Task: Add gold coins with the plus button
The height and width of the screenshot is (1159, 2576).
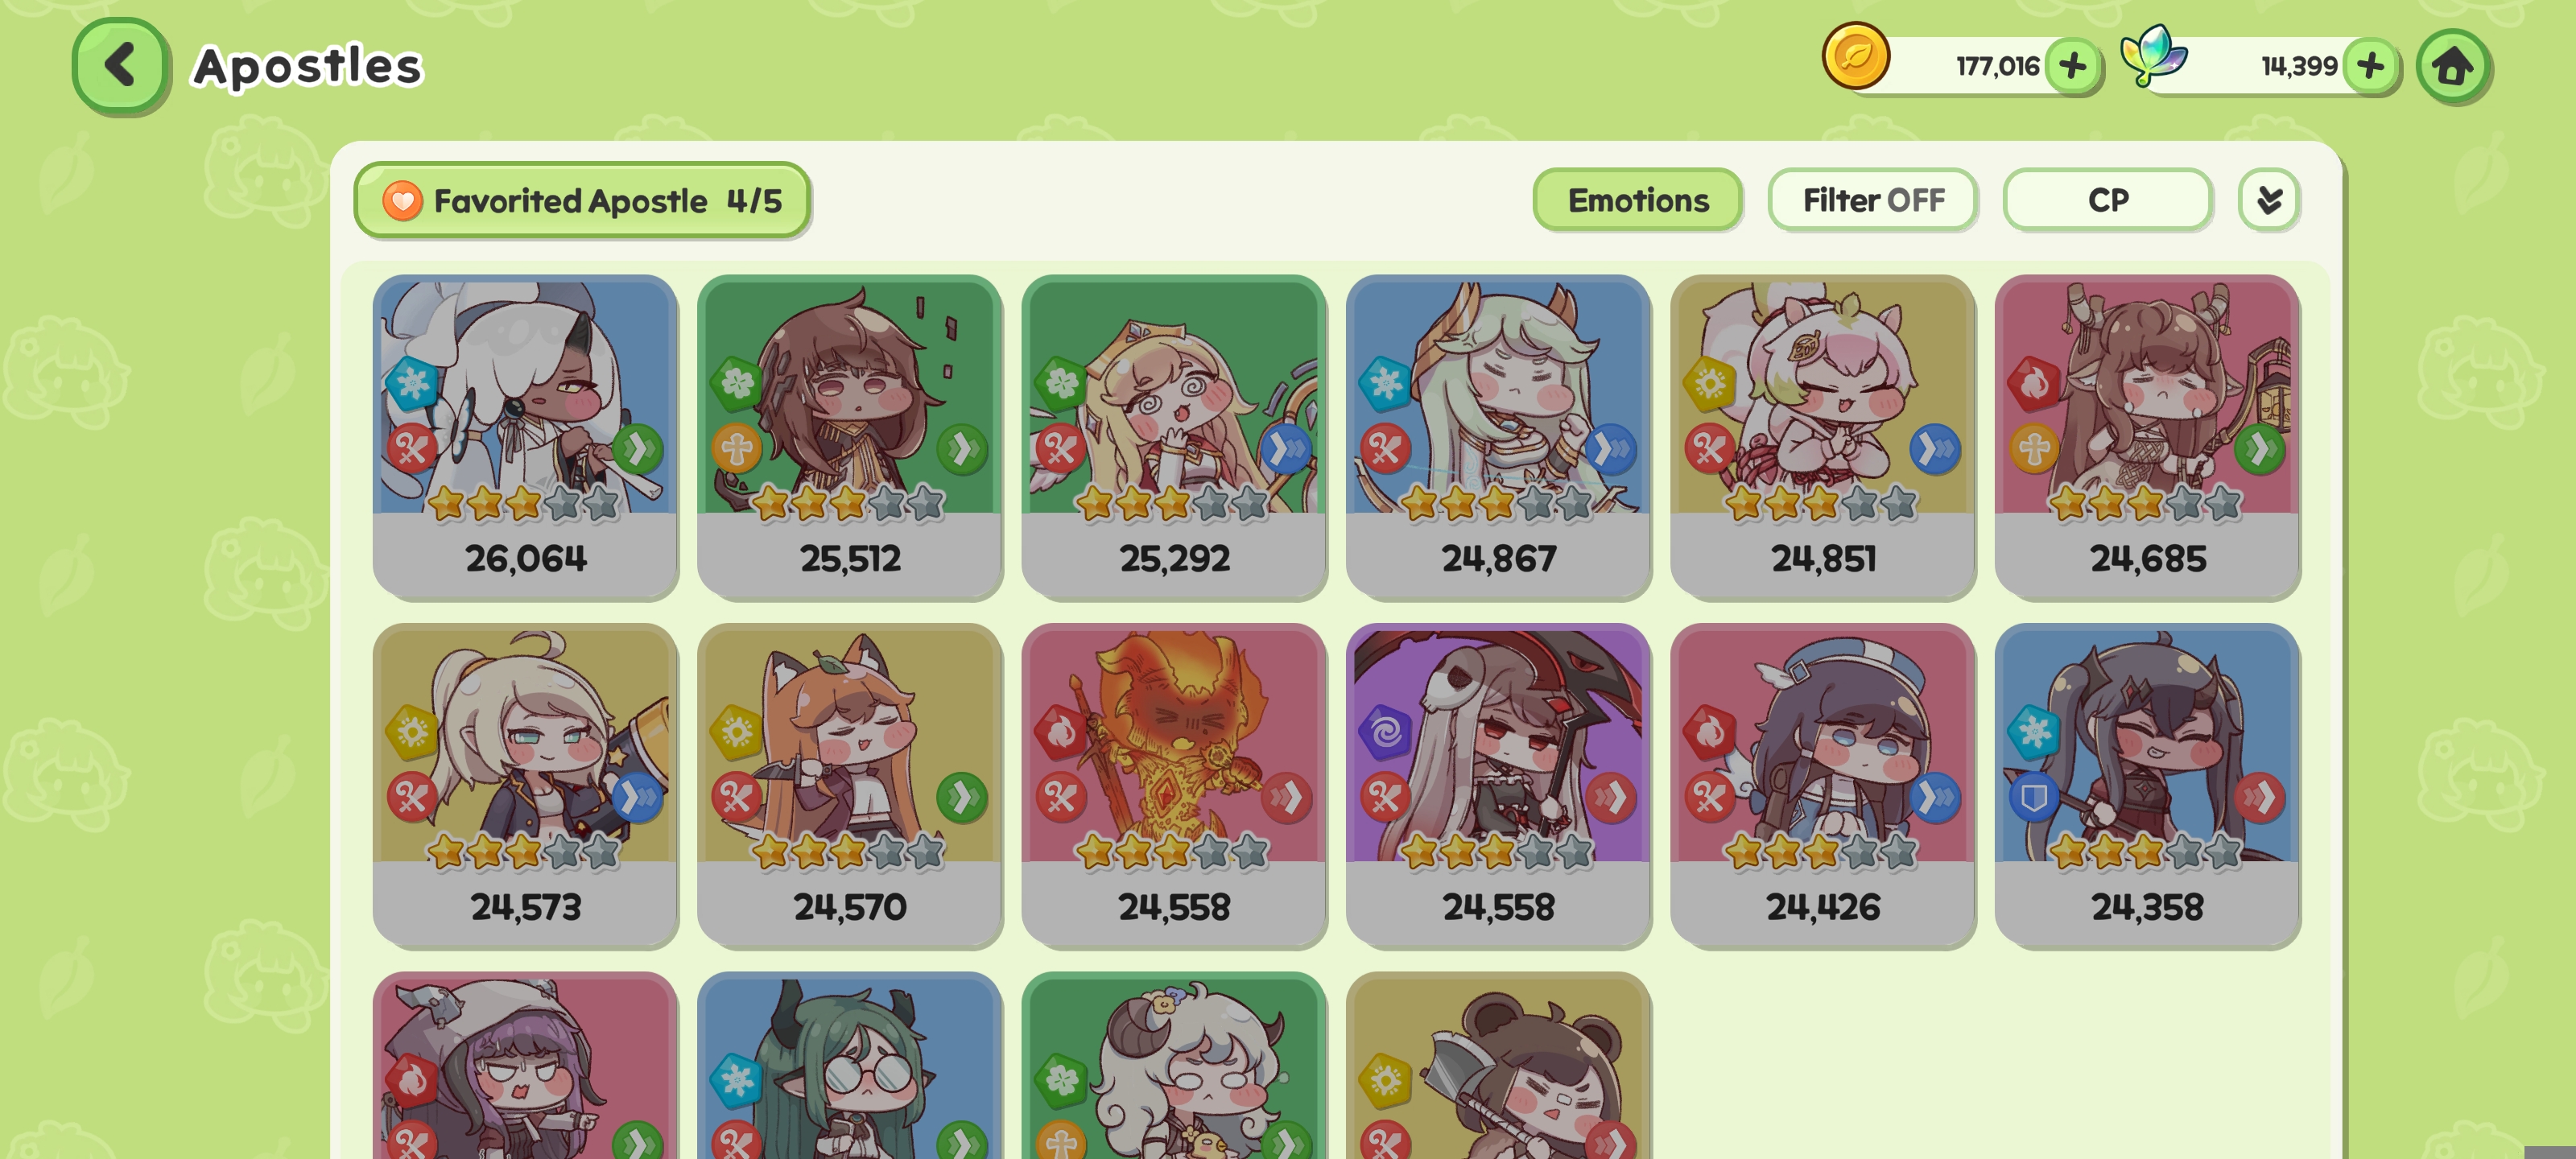Action: (x=2073, y=67)
